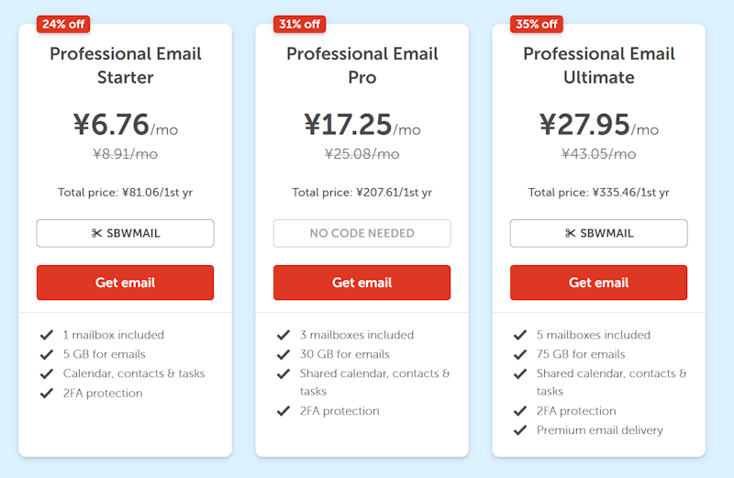Click checkmark next to Starter 2FA protection
734x478 pixels.
point(47,393)
